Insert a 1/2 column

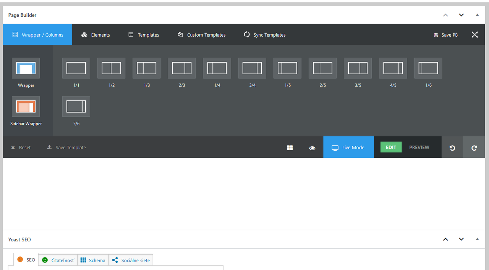click(x=112, y=68)
